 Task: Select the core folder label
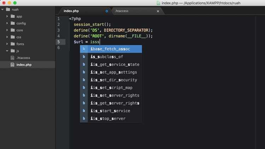[x=19, y=30]
